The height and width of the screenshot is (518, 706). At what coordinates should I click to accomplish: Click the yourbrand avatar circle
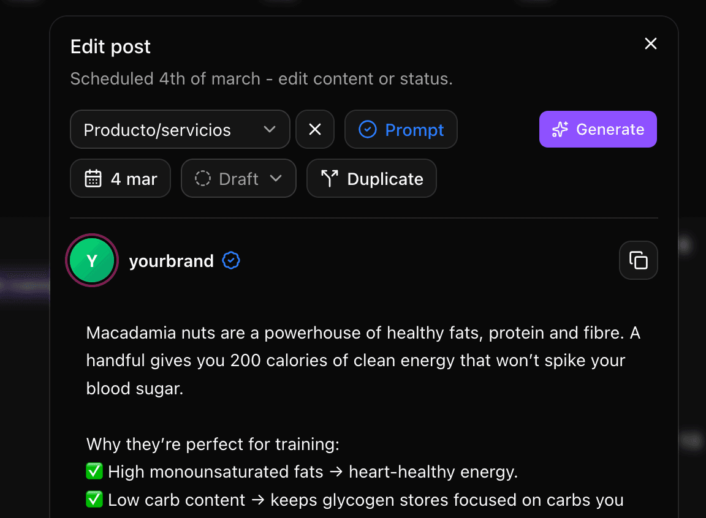coord(91,260)
